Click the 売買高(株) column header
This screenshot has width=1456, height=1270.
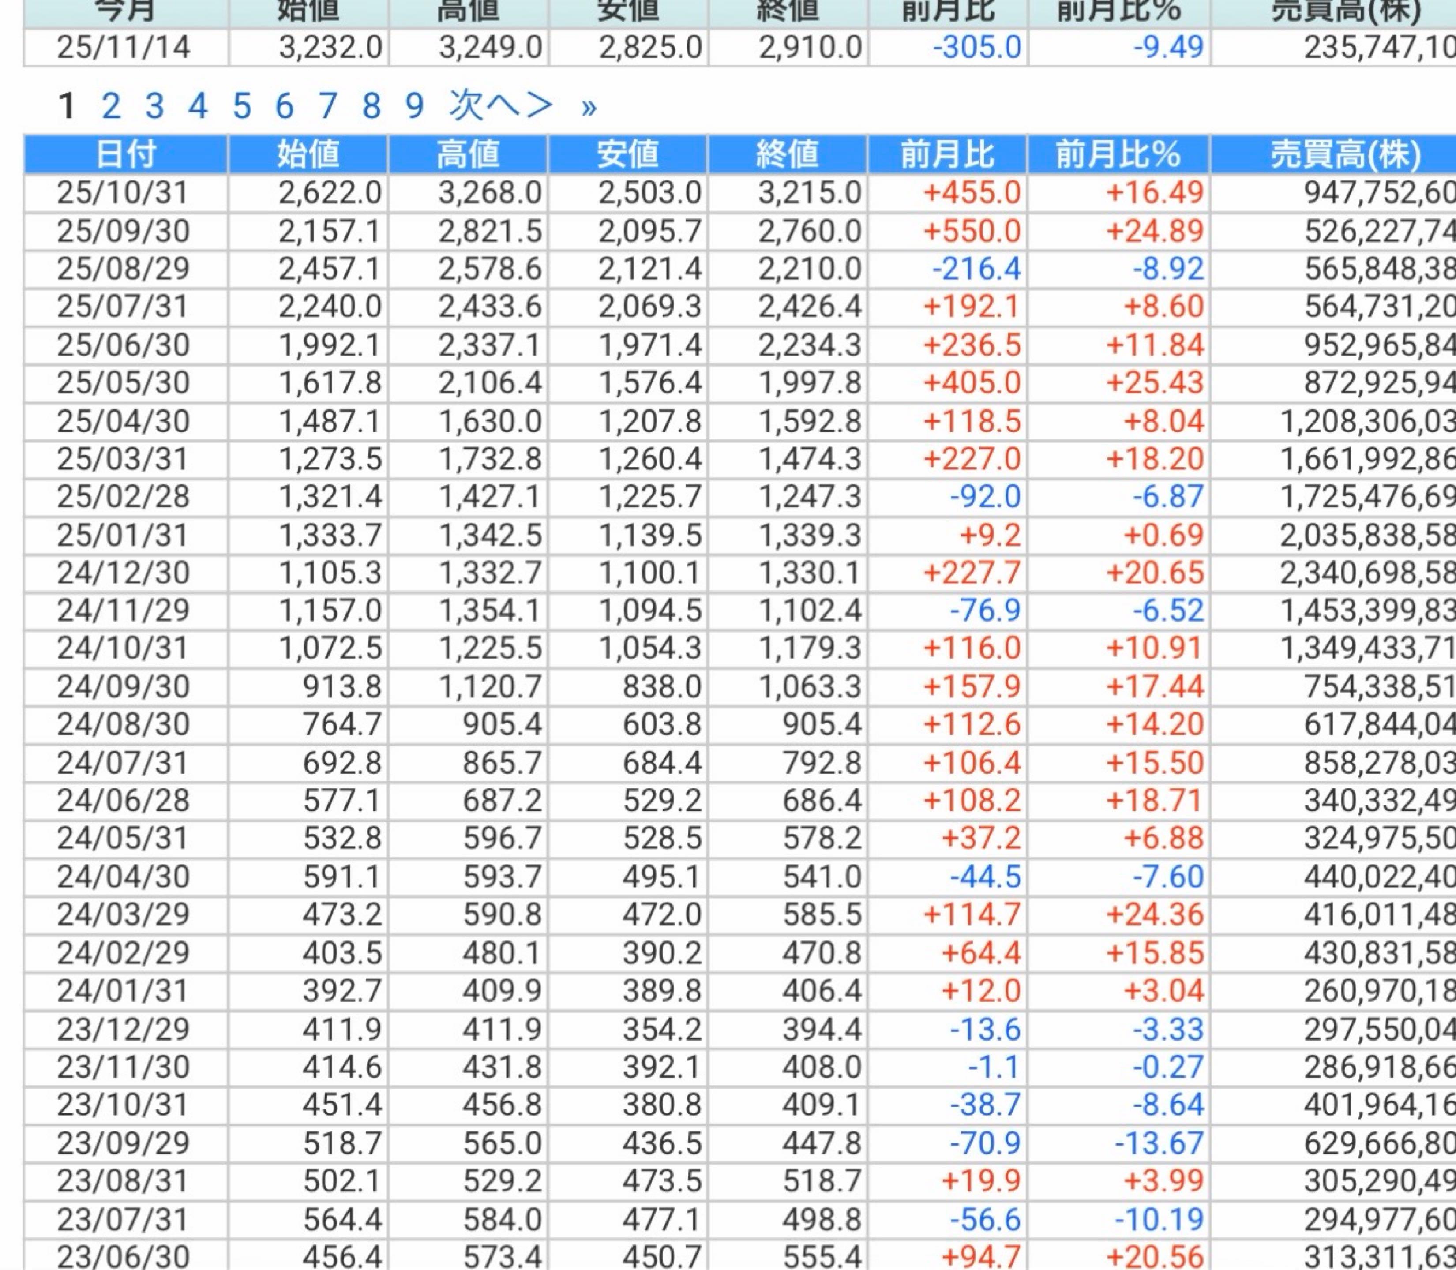(x=1345, y=154)
